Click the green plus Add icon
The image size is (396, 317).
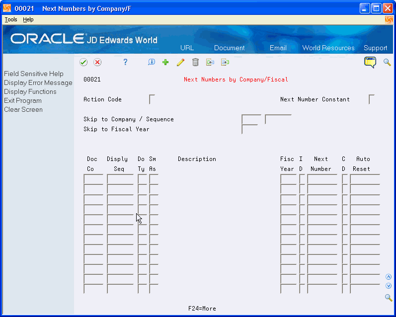click(x=165, y=62)
